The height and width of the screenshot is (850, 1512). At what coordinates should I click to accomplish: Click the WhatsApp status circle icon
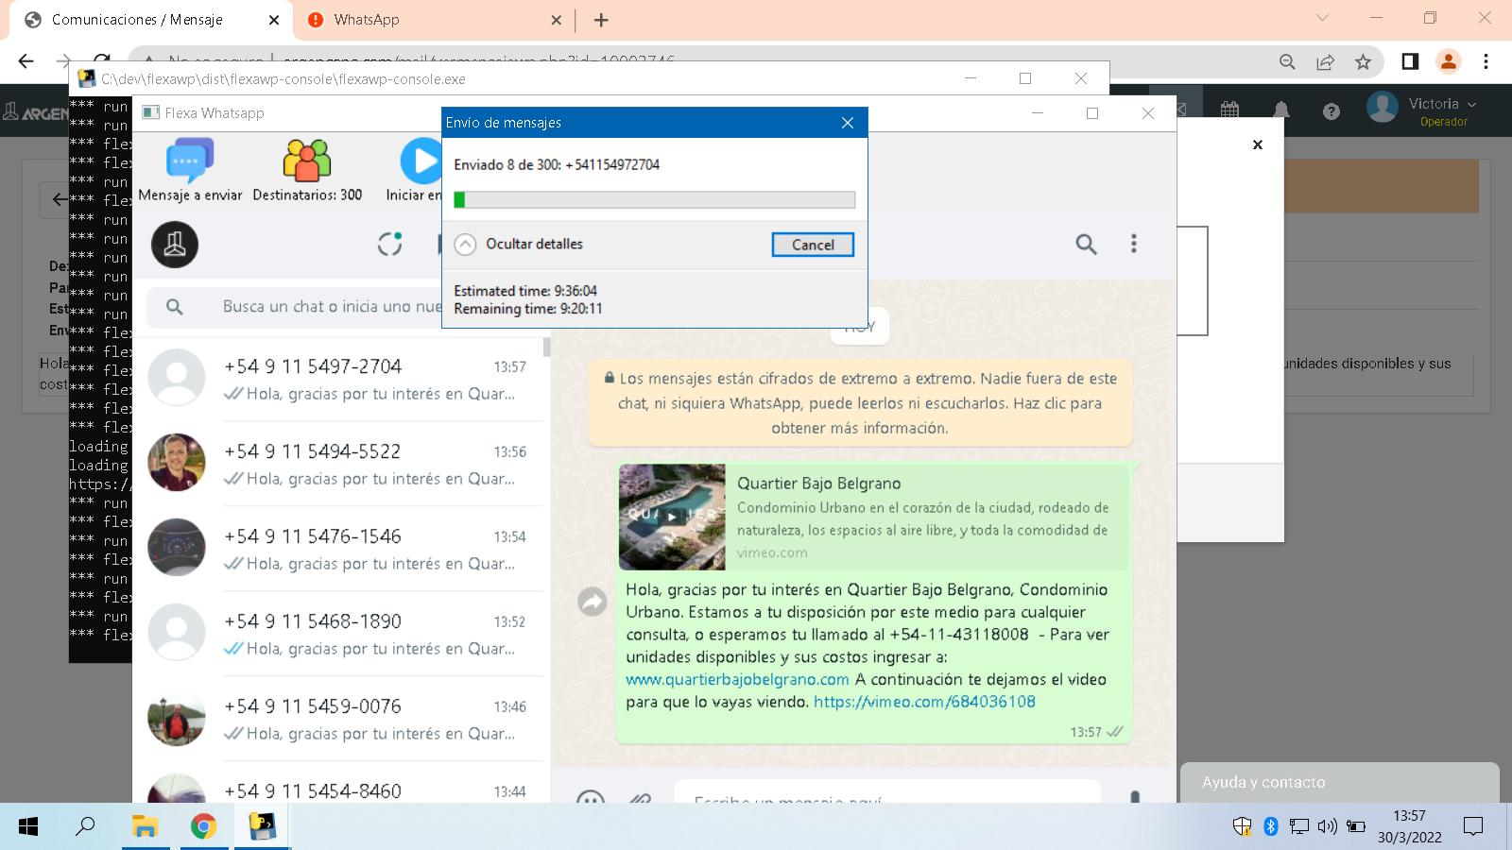(390, 244)
